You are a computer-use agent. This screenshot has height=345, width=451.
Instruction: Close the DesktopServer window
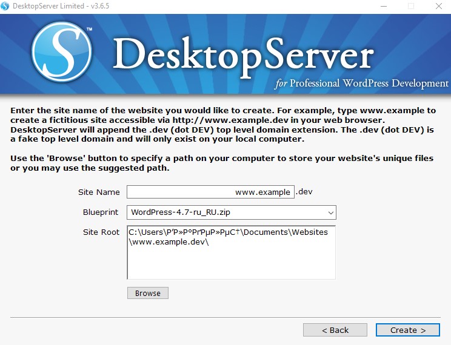(439, 6)
